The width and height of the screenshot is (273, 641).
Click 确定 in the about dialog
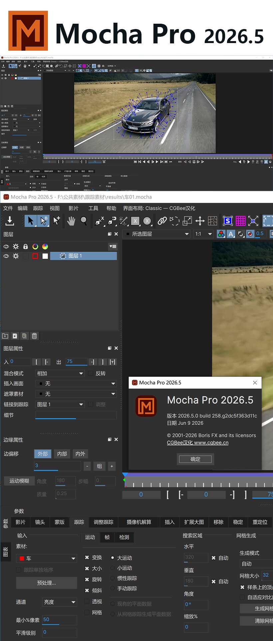pyautogui.click(x=195, y=459)
